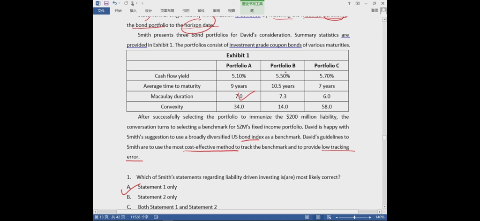Image resolution: width=480 pixels, height=221 pixels.
Task: Click answer option 'Statement 1 only'
Action: 157,187
